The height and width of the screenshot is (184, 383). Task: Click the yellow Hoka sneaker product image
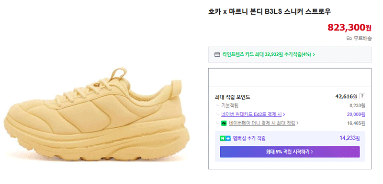pos(97,115)
